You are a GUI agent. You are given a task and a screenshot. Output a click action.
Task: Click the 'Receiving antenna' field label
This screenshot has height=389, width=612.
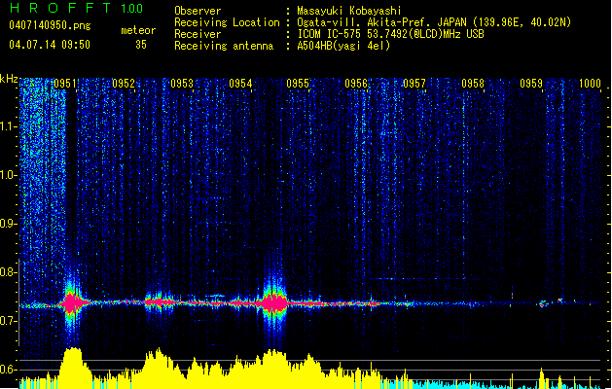[224, 46]
